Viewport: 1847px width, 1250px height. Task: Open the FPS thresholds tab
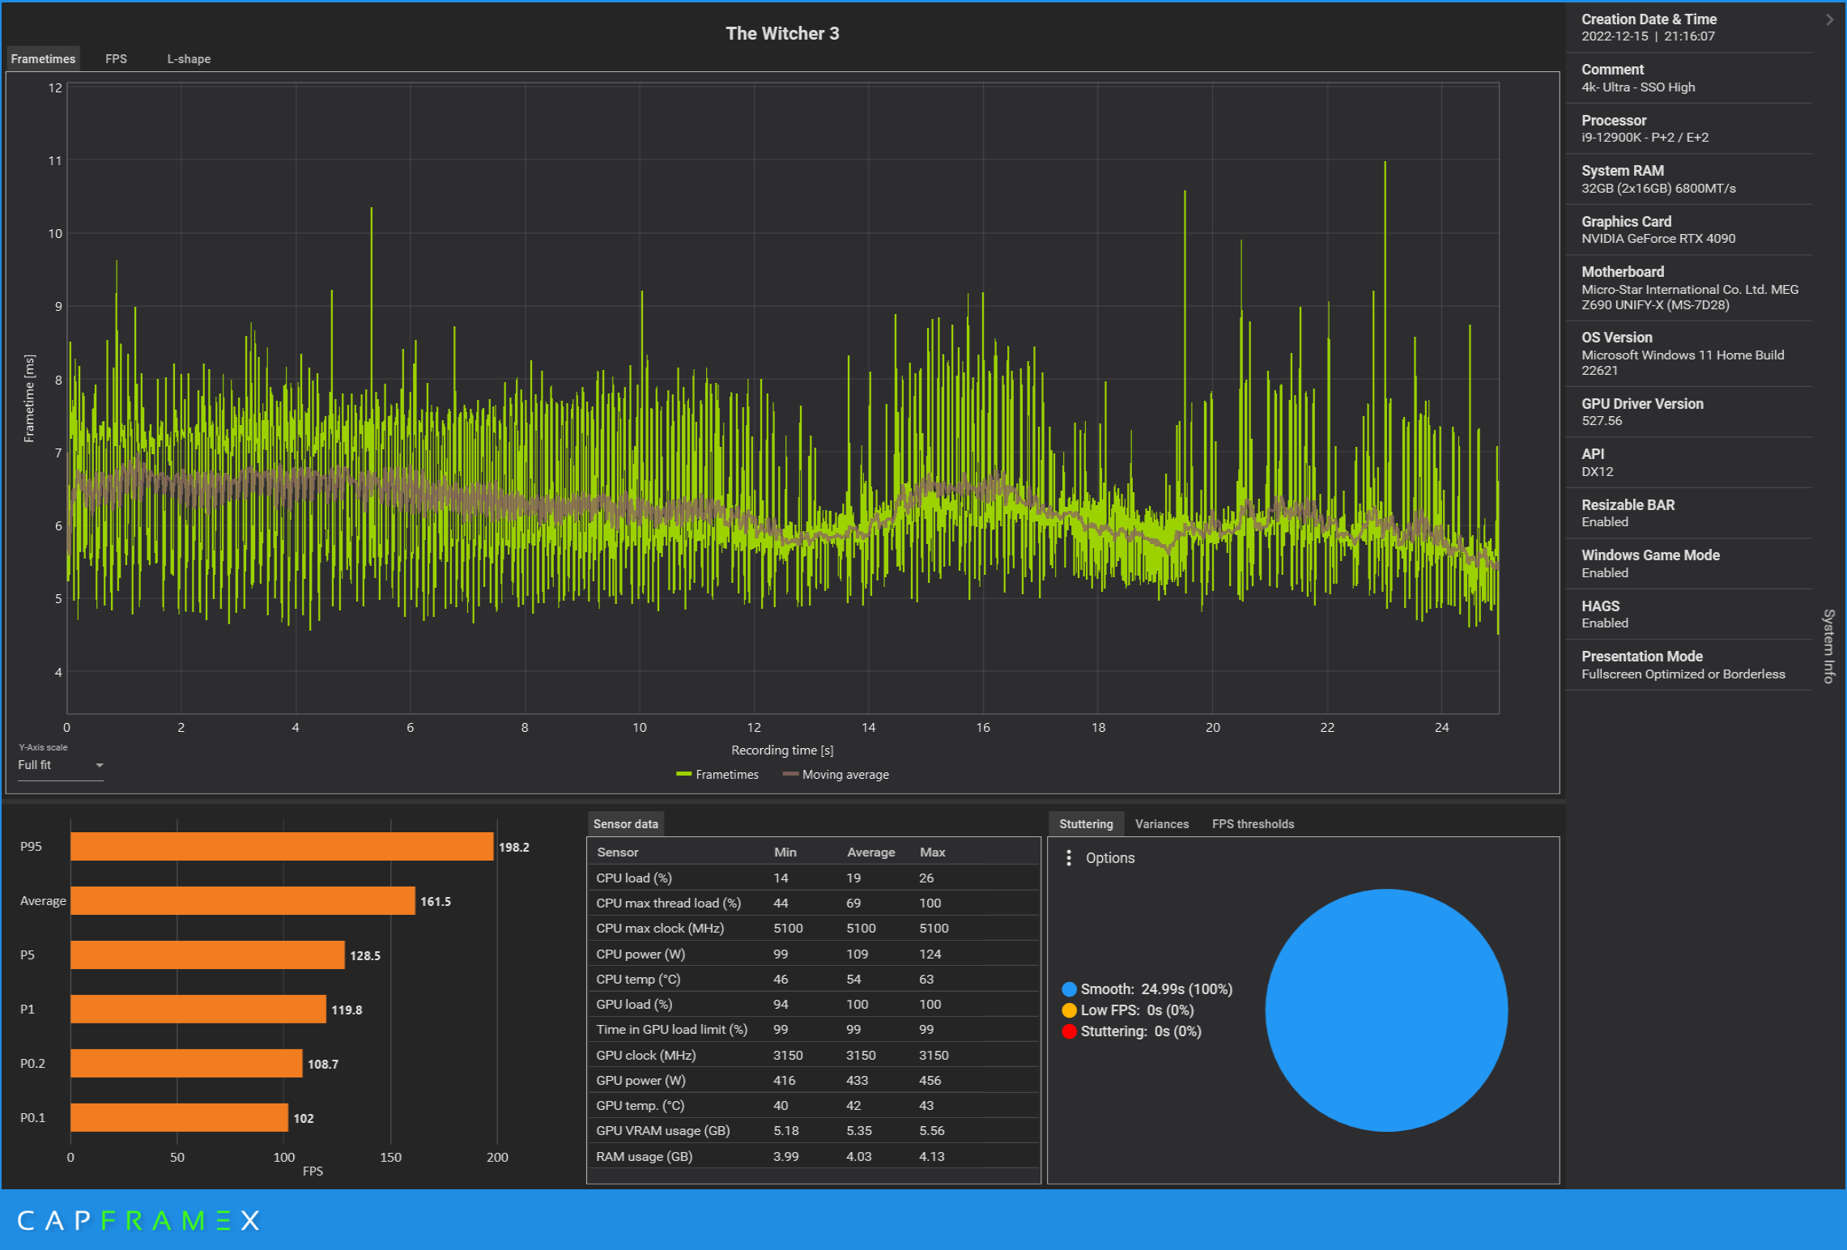coord(1253,824)
